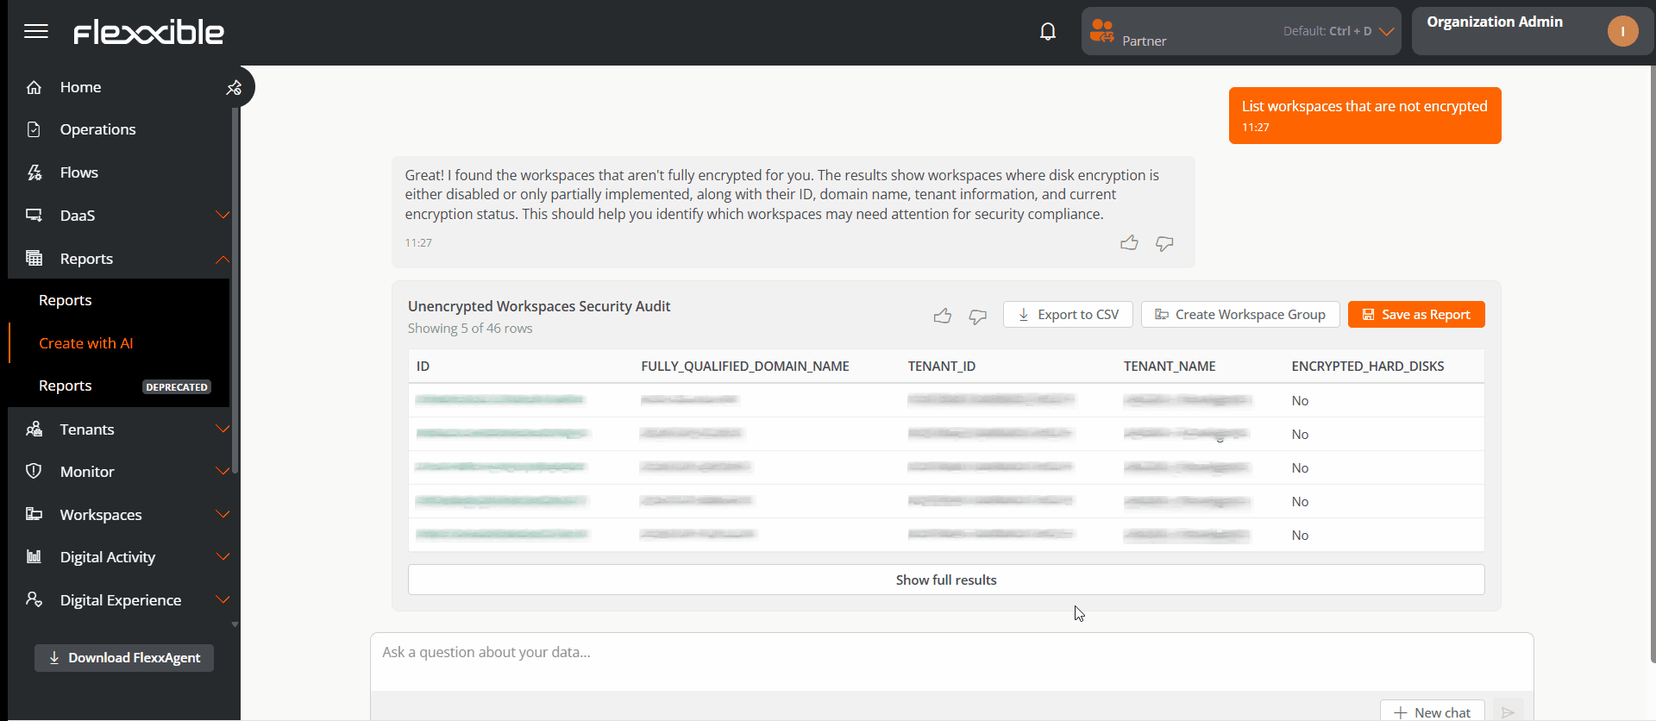This screenshot has height=721, width=1656.
Task: Click Save as Report button
Action: tap(1415, 315)
